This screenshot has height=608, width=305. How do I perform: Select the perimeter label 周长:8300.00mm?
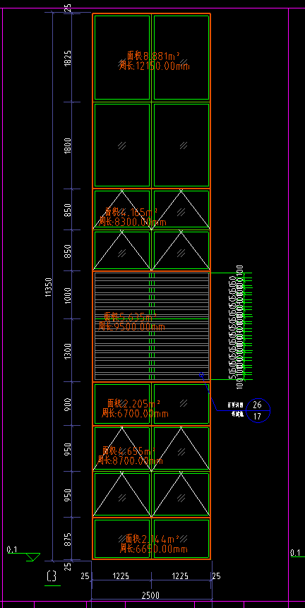[x=132, y=222]
